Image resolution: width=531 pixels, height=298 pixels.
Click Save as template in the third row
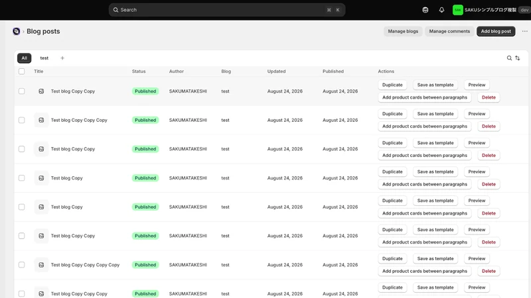click(435, 143)
